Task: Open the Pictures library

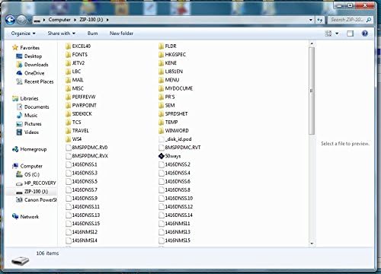Action: (33, 124)
